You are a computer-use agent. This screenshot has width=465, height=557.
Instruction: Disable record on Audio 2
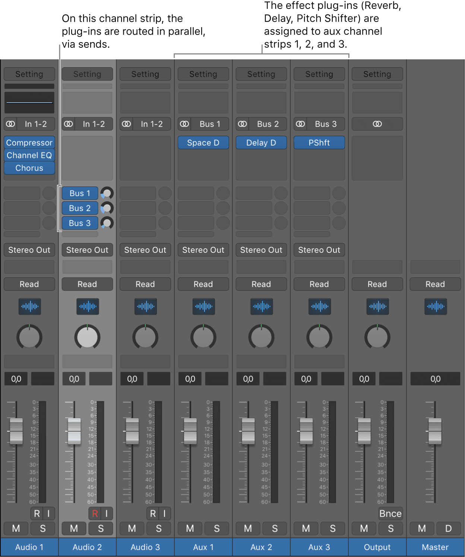tap(95, 514)
